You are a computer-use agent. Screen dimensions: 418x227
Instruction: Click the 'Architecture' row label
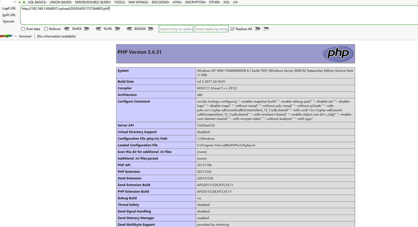point(127,95)
